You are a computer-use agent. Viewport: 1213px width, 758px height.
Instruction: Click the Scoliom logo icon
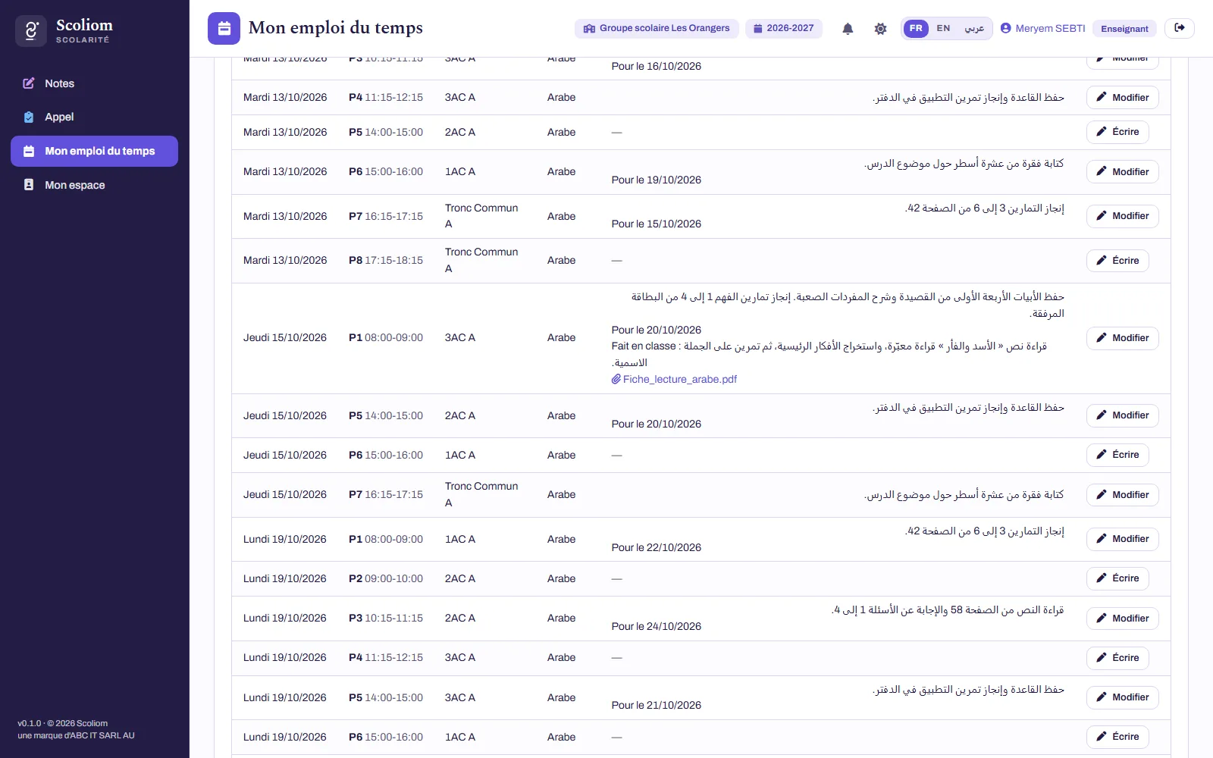[x=31, y=31]
